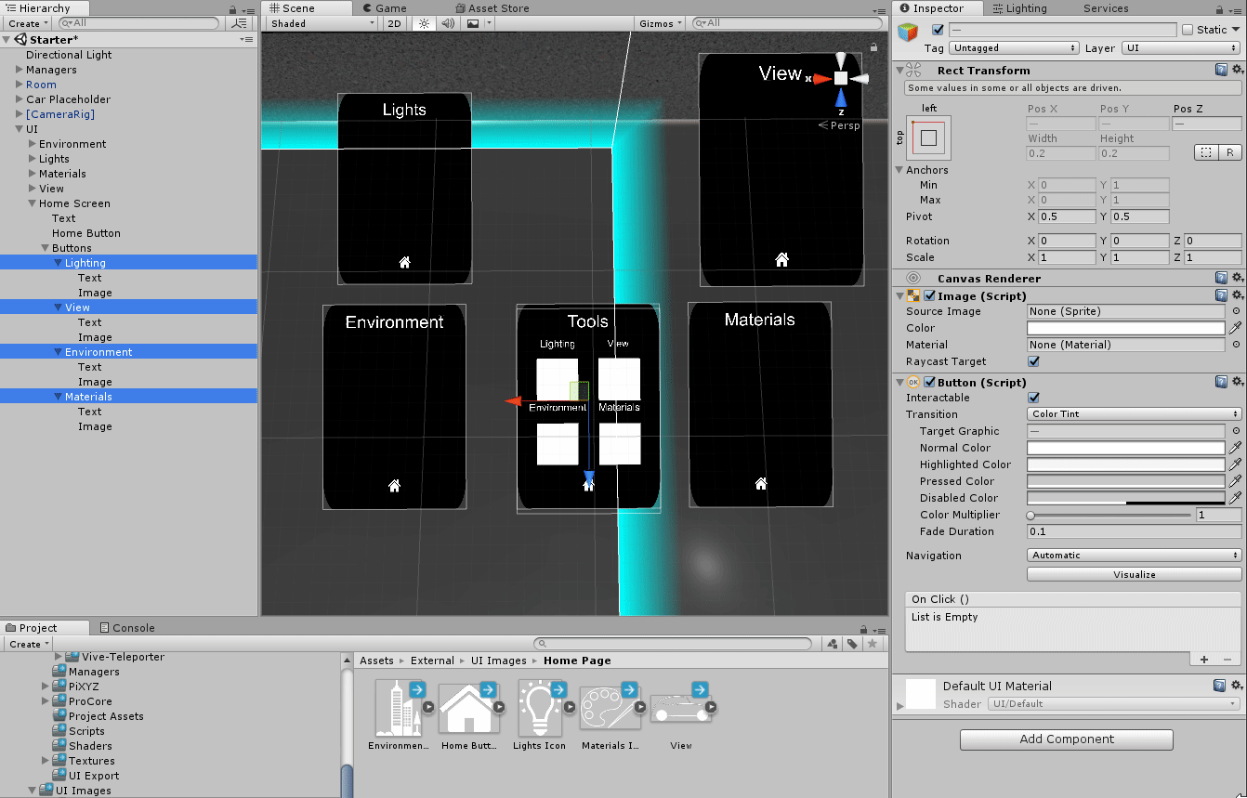The width and height of the screenshot is (1247, 798).
Task: Toggle scene audio speaker icon
Action: (x=448, y=23)
